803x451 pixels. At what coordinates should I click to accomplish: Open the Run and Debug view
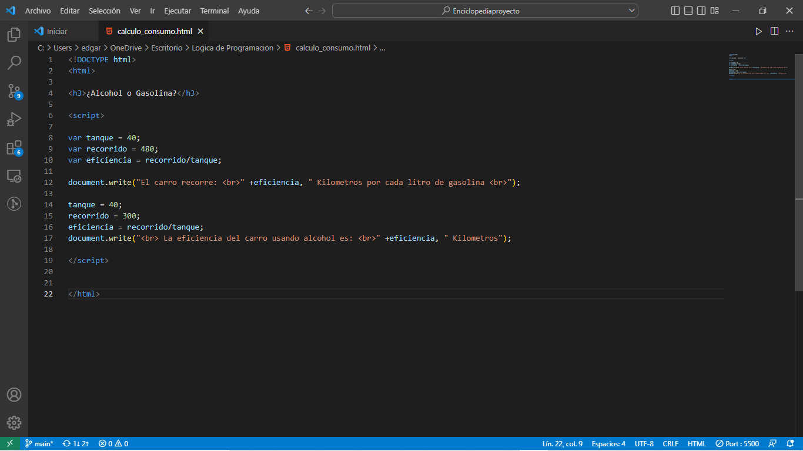(x=14, y=119)
